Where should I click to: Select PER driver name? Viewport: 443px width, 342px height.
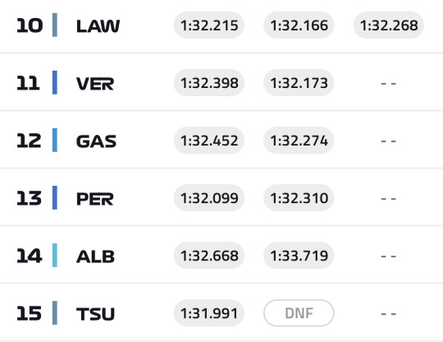click(x=95, y=199)
